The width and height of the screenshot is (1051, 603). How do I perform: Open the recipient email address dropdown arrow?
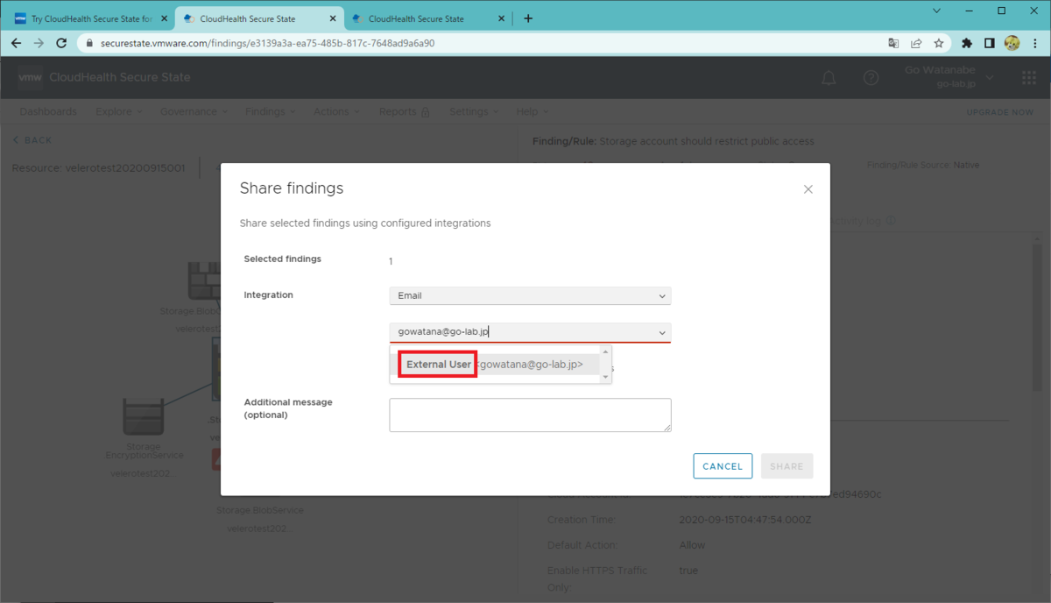(x=662, y=332)
